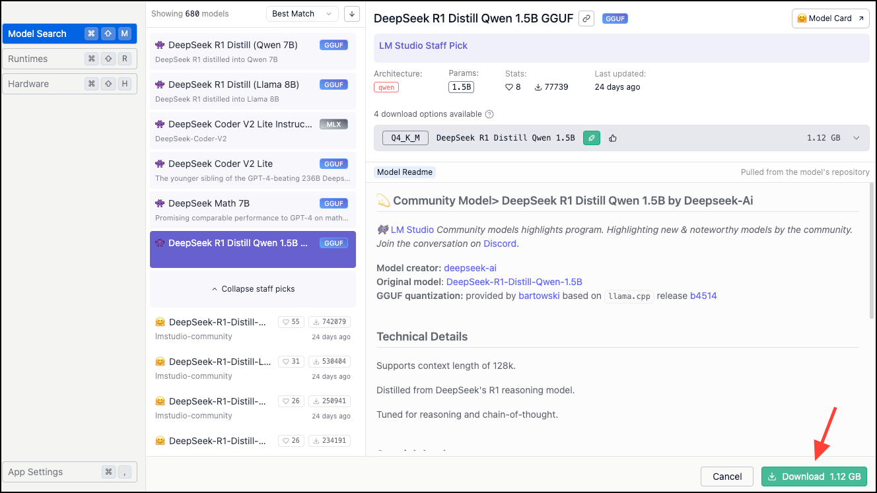Screen dimensions: 877x493
Task: Open bartowski link
Action: pyautogui.click(x=539, y=296)
